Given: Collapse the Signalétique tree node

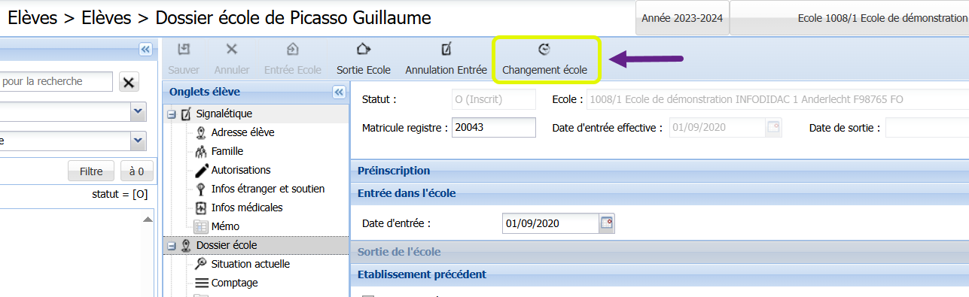Looking at the screenshot, I should coord(172,114).
